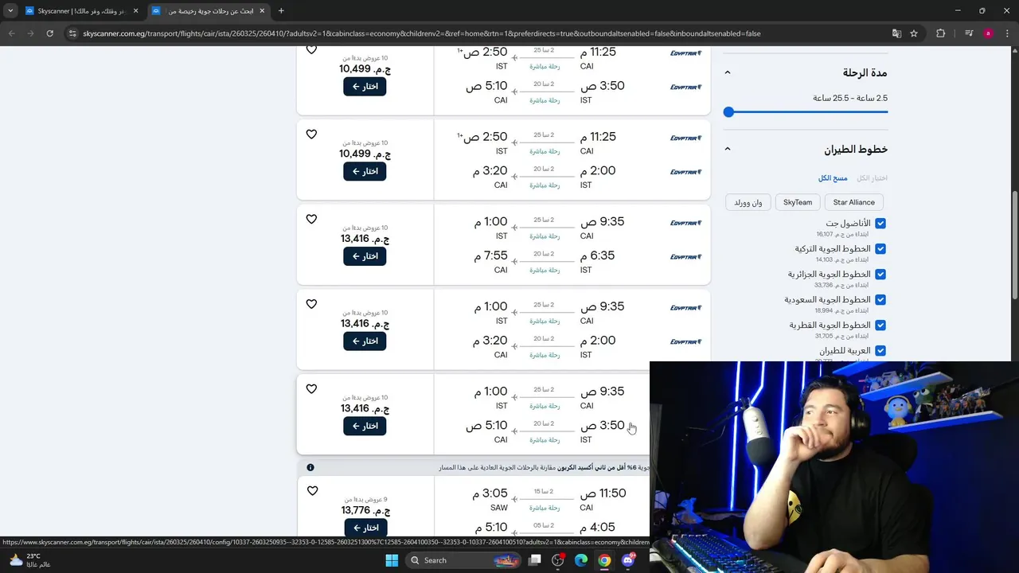
Task: Filter by SkyTeam alliance
Action: click(x=798, y=202)
